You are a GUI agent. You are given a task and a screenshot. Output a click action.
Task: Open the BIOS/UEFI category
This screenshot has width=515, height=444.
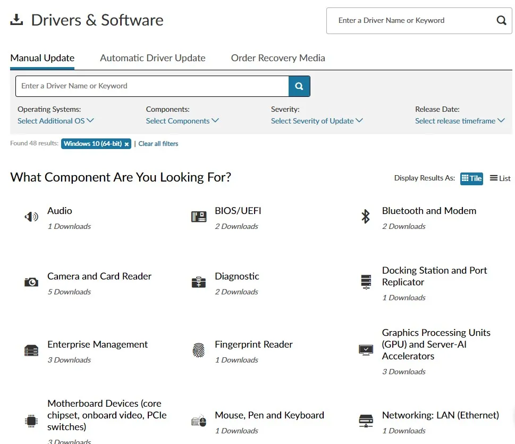click(x=238, y=211)
